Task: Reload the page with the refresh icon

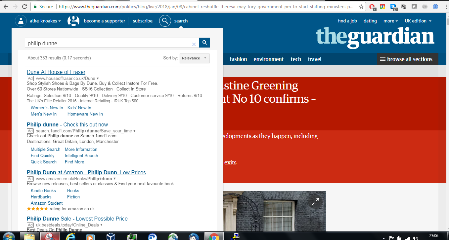Action: coord(24,7)
